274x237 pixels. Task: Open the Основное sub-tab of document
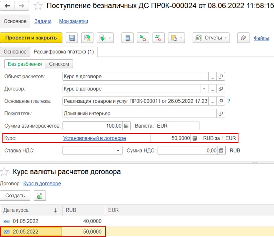(x=15, y=52)
